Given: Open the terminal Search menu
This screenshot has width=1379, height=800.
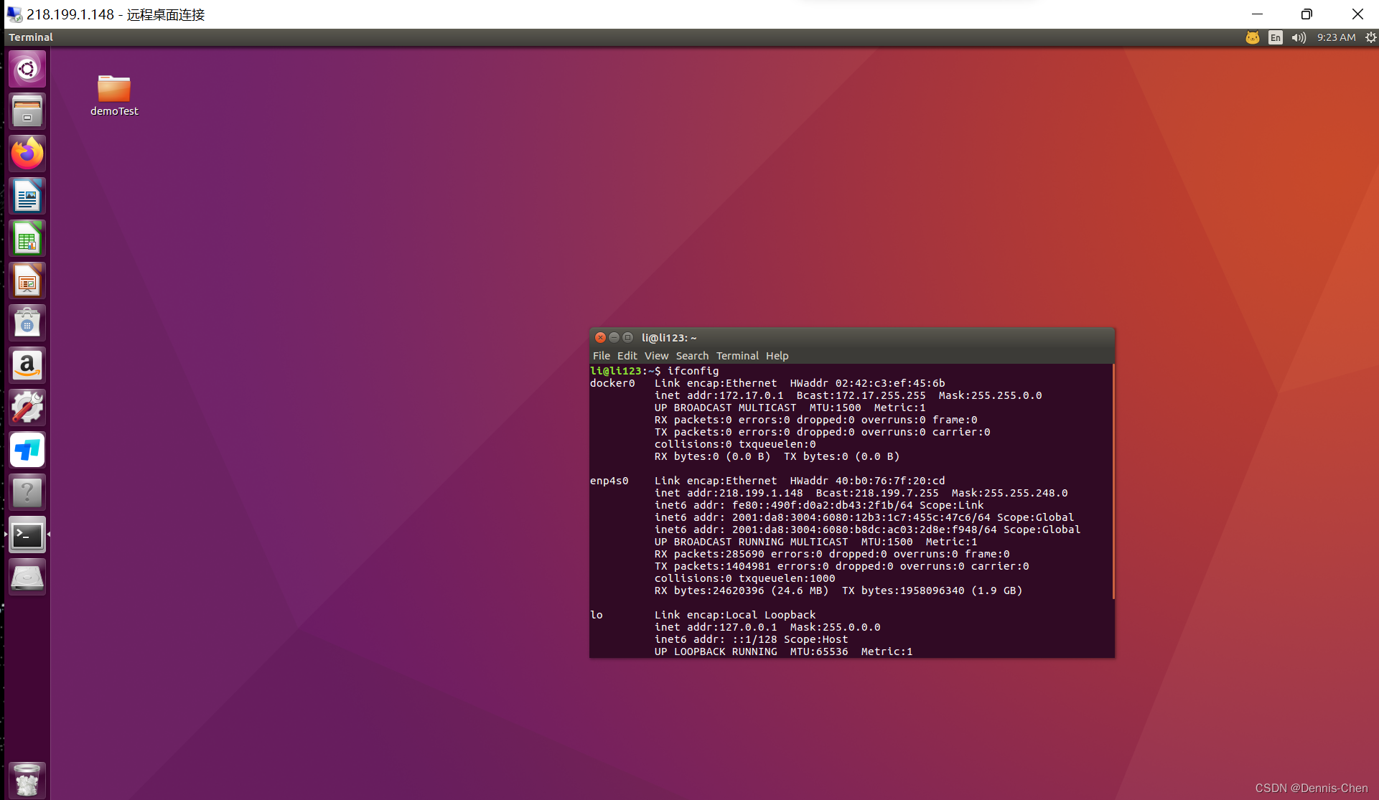Looking at the screenshot, I should (692, 356).
